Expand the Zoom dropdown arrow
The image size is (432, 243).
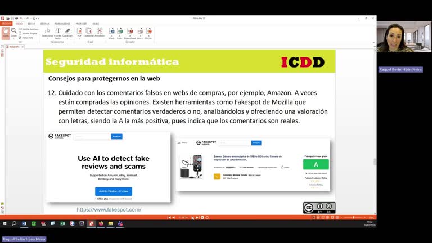click(x=13, y=38)
